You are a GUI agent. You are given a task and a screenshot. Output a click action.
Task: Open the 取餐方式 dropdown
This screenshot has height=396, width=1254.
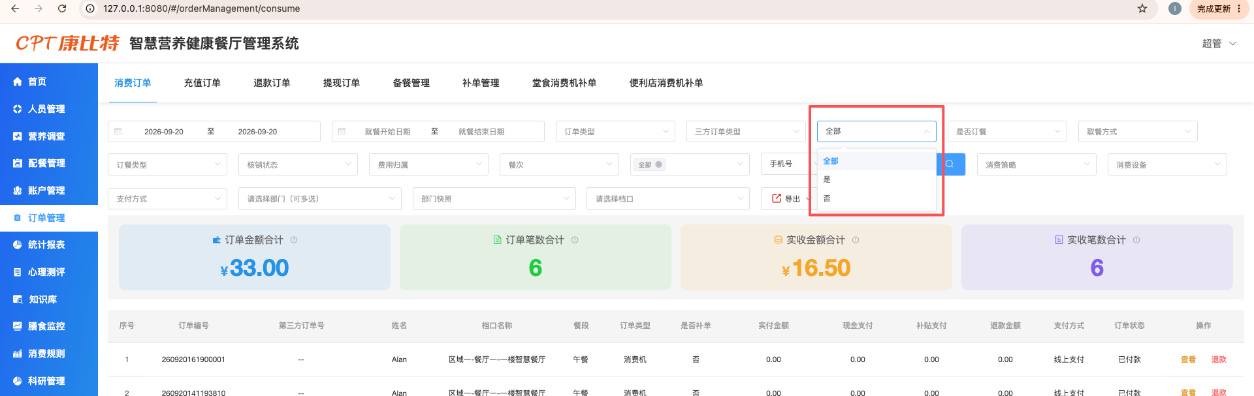point(1138,131)
